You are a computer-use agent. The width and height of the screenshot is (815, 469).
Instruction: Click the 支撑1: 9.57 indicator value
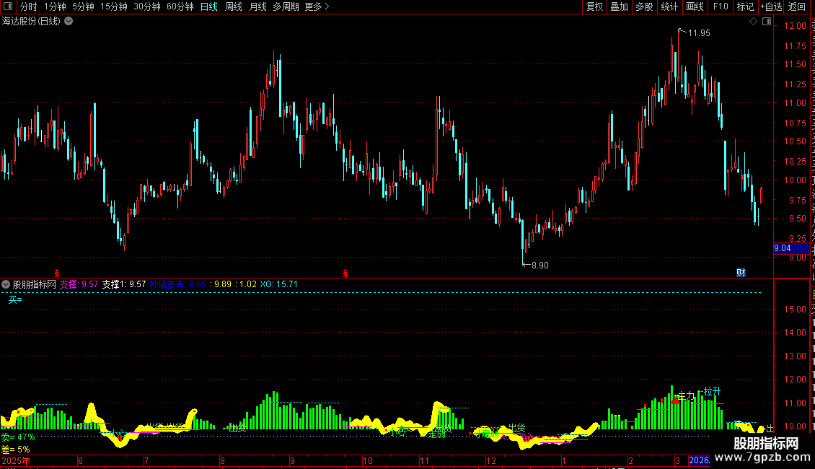tap(124, 284)
